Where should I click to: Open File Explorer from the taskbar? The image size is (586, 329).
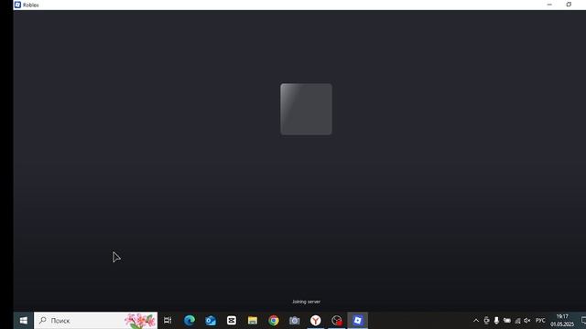[x=253, y=321]
